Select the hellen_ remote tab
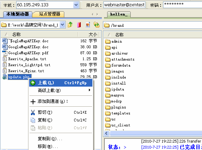 click(119, 14)
